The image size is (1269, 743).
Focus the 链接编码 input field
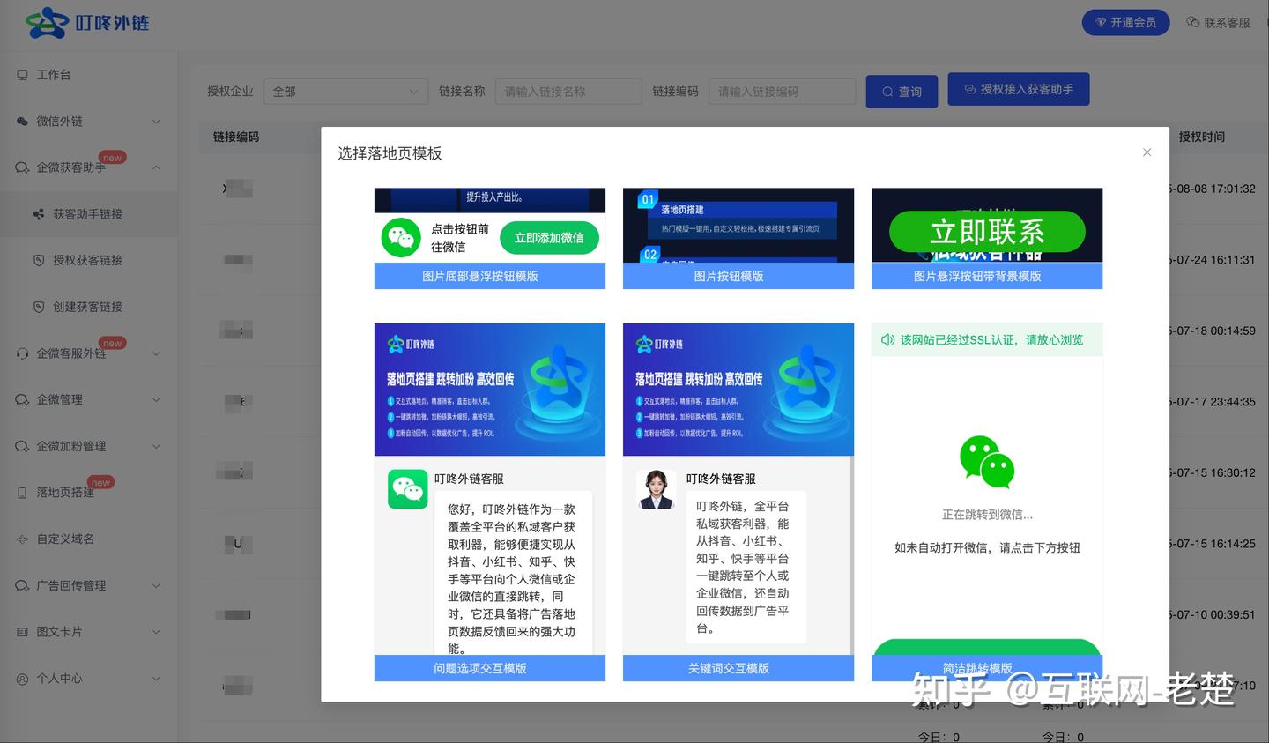(782, 92)
